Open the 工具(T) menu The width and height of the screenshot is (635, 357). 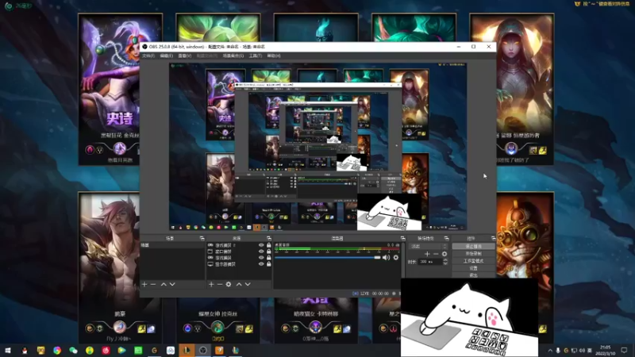point(255,56)
